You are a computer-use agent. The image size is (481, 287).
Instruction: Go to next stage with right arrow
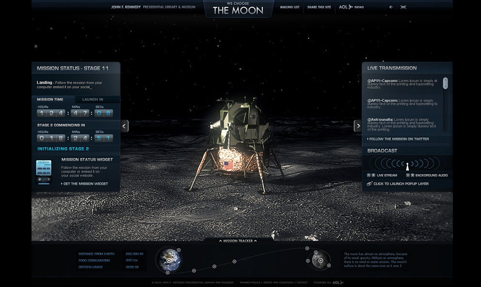358,126
